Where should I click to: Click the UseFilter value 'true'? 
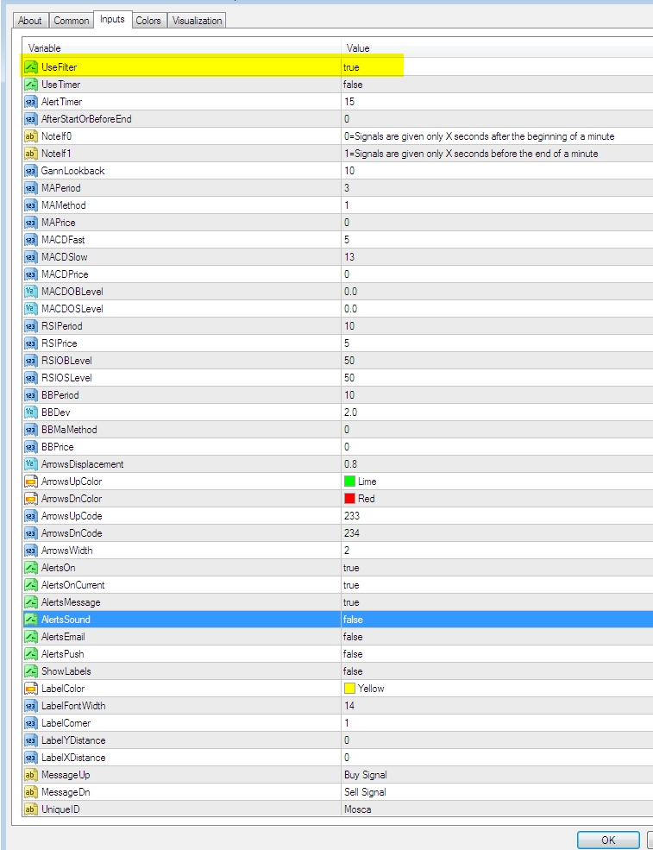pyautogui.click(x=351, y=67)
